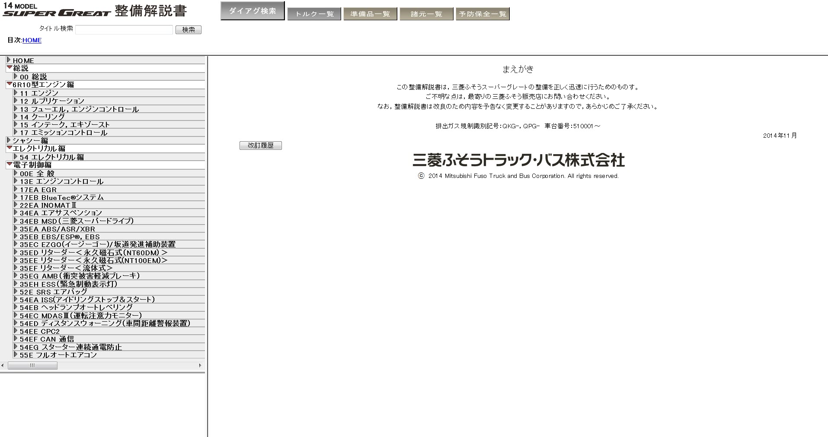
Task: Open the 予防保全一覧 tab
Action: pos(483,14)
